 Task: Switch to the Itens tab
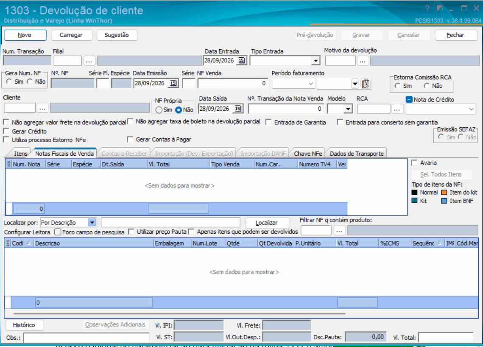(21, 154)
